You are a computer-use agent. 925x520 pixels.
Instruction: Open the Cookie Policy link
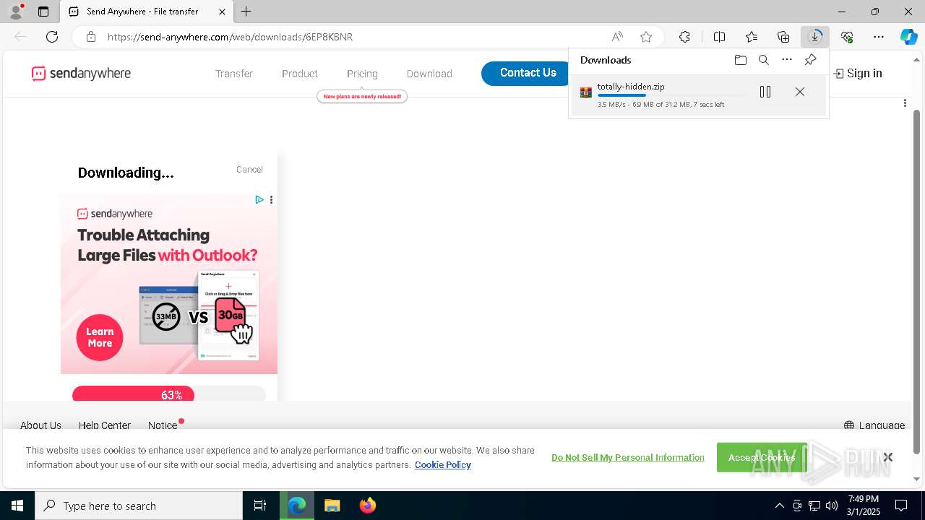click(443, 465)
